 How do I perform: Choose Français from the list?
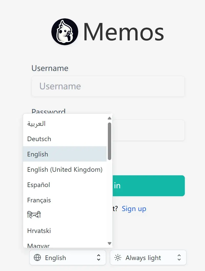tap(39, 200)
